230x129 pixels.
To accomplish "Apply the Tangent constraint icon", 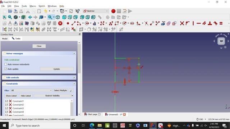I will click(x=216, y=23).
